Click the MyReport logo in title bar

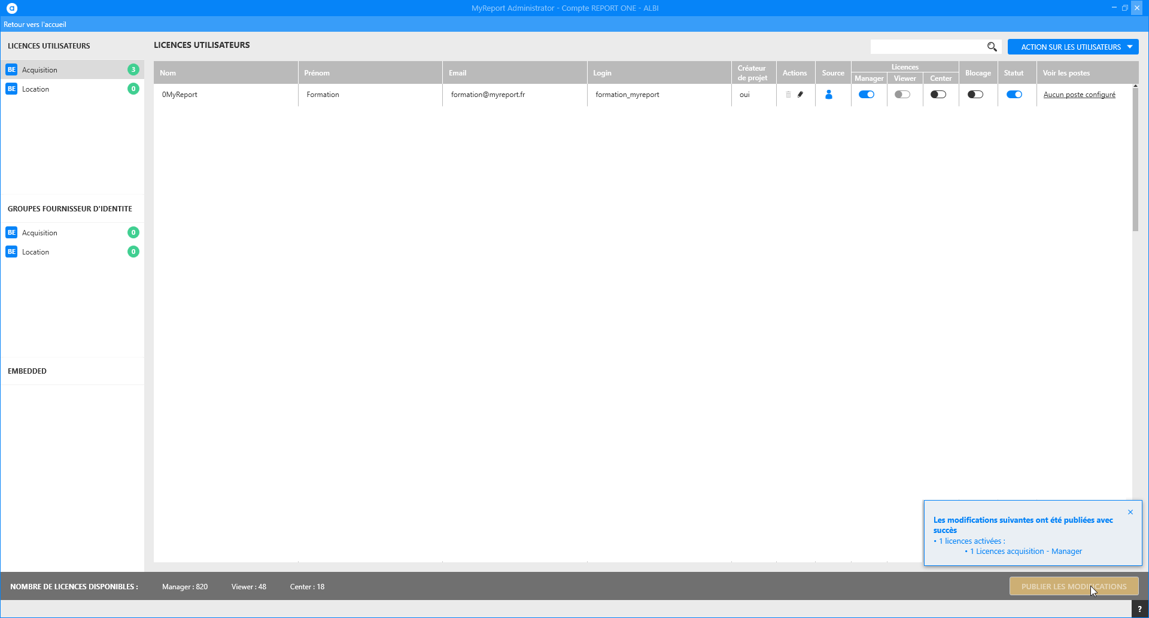[12, 8]
